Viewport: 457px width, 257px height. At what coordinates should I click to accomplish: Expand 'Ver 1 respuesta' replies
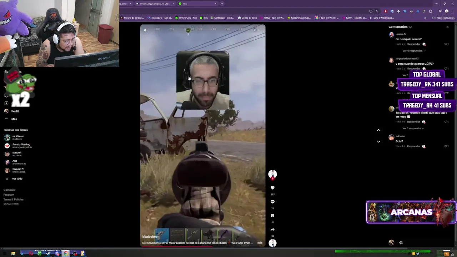413,128
